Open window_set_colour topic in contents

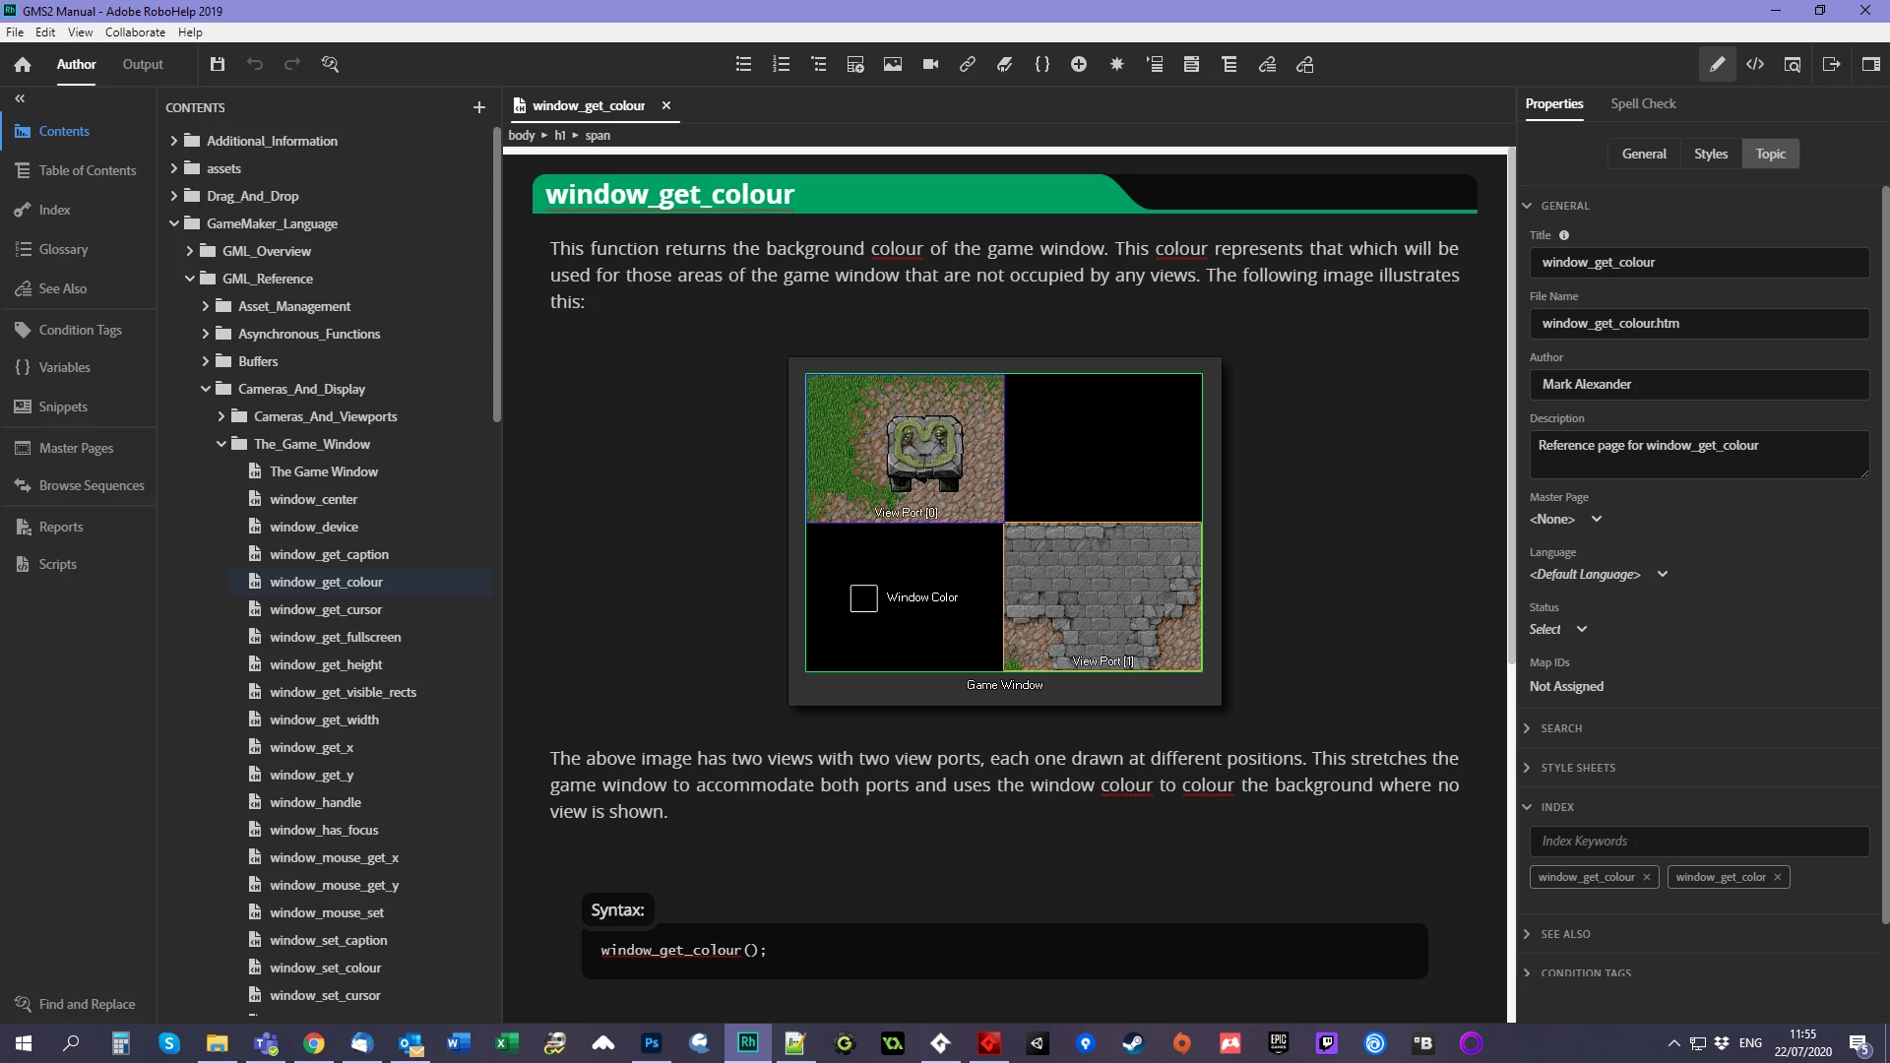tap(325, 968)
